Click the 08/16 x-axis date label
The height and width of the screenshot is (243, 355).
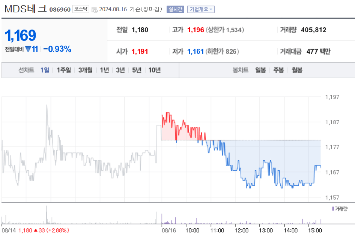coord(168,230)
